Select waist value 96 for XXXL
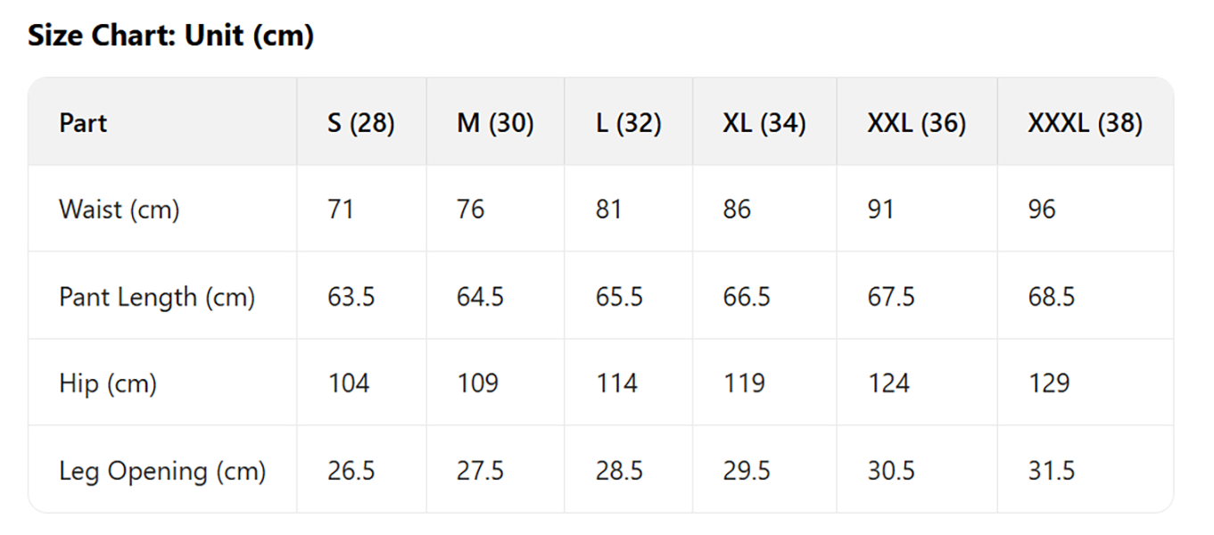Screen dimensions: 1214x535 1042,210
